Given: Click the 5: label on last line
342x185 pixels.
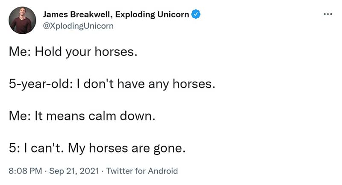Looking at the screenshot, I should click(15, 148).
